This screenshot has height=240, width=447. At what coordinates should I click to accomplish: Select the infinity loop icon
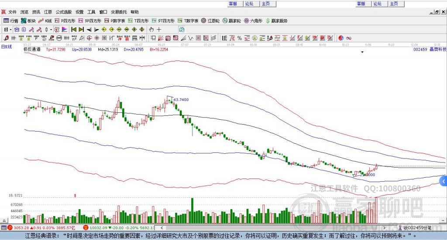[x=349, y=38]
